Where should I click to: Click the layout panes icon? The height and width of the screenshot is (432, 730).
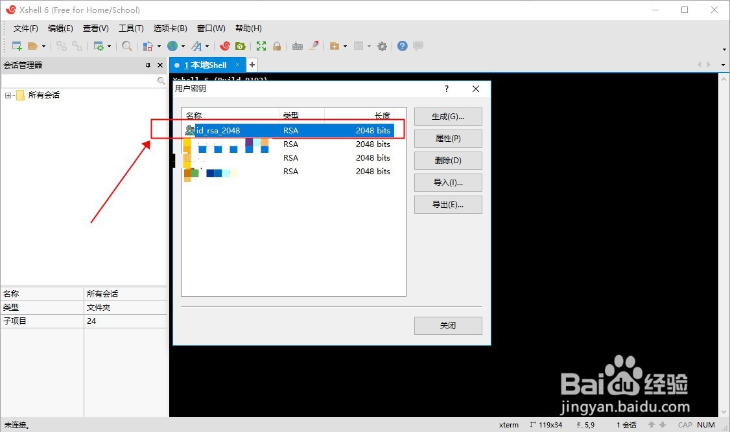pos(359,46)
